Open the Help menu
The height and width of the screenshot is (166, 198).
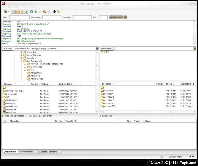[41, 7]
